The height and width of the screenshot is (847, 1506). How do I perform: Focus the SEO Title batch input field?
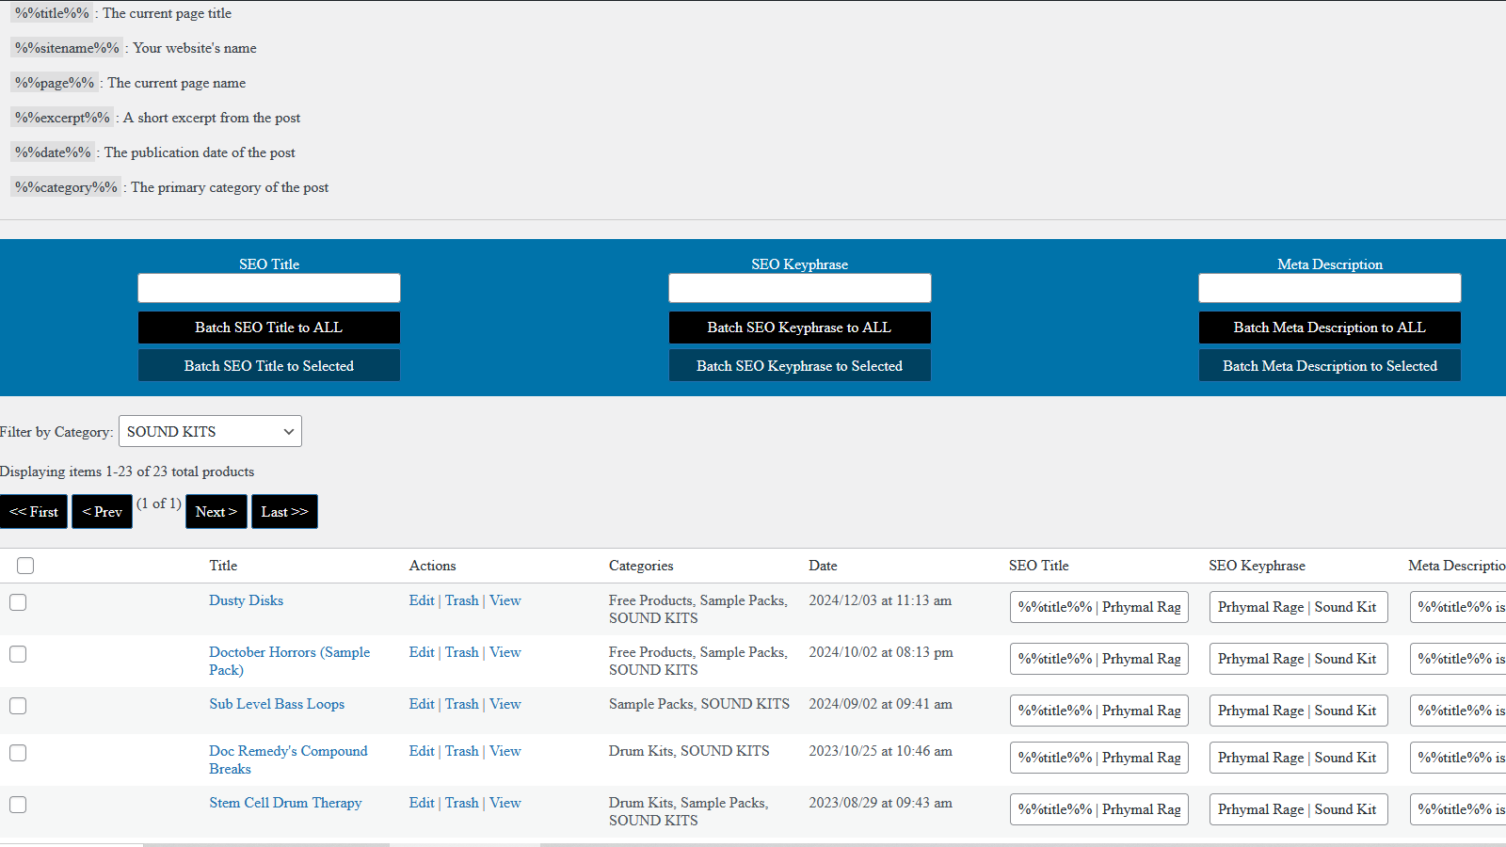point(268,288)
